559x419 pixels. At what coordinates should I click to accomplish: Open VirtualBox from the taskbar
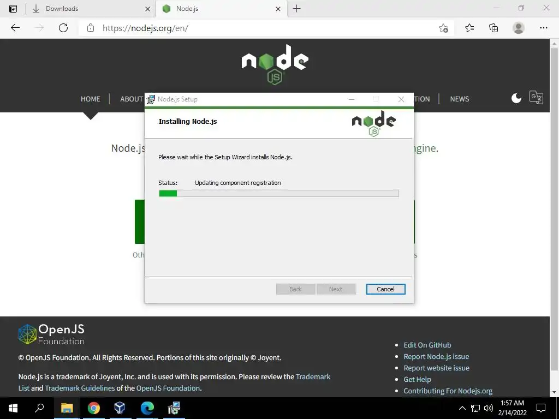click(x=120, y=408)
